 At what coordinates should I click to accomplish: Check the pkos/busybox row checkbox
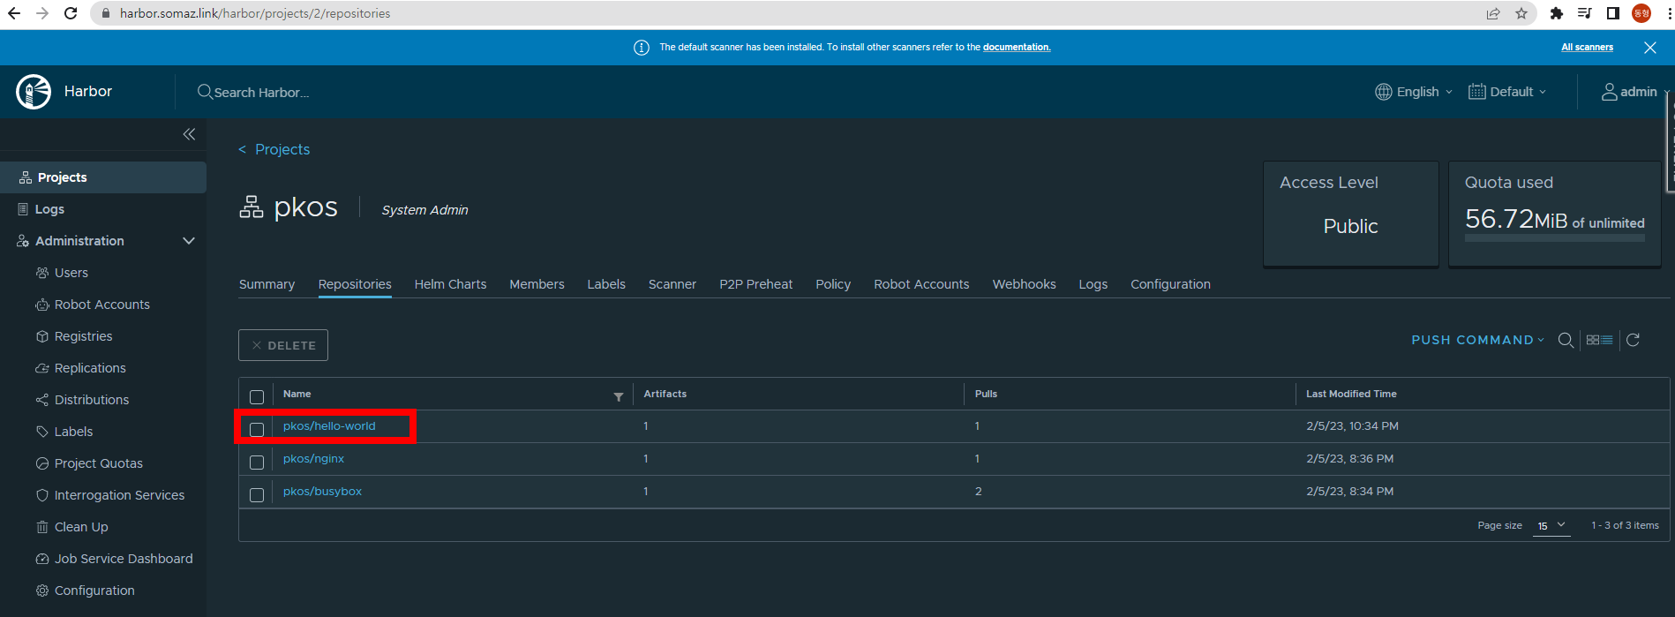coord(257,495)
